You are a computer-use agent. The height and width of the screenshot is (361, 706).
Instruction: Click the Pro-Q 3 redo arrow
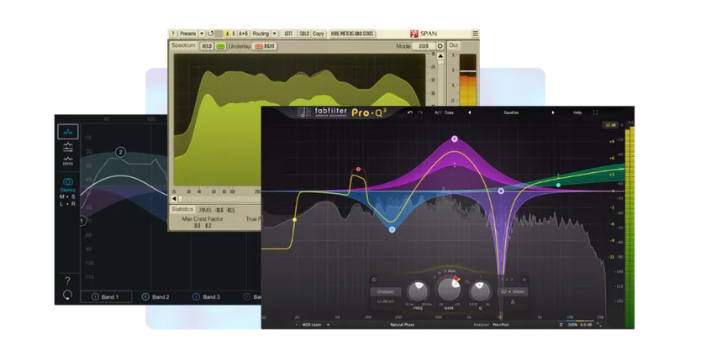click(x=420, y=112)
